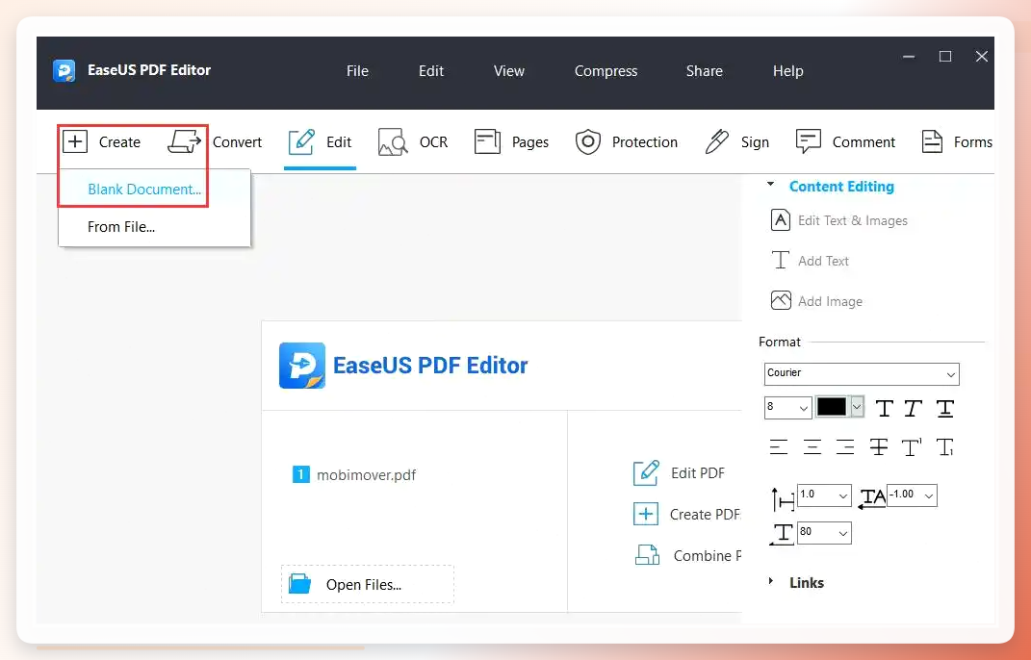Screen dimensions: 1031x660
Task: Open the Edit menu in title bar
Action: tap(431, 71)
